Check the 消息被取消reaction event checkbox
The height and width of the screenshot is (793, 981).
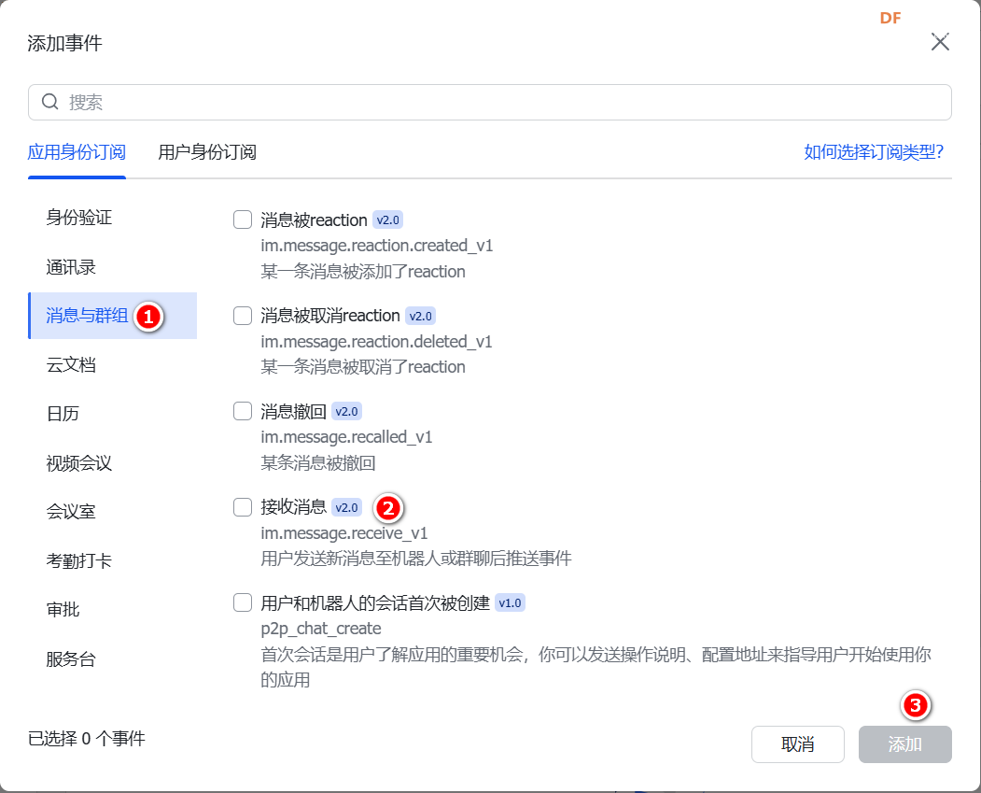click(x=243, y=316)
